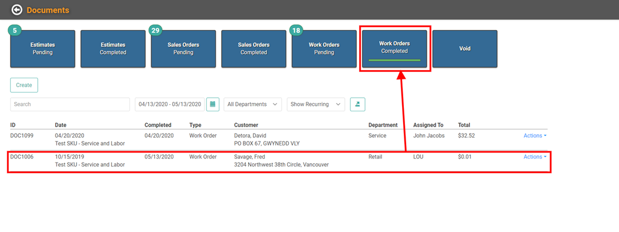Expand the All Departments dropdown

click(x=253, y=105)
